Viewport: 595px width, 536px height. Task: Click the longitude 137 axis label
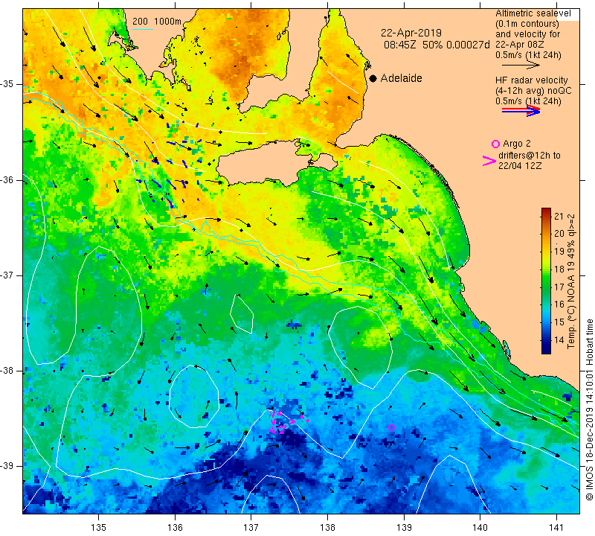click(x=251, y=528)
